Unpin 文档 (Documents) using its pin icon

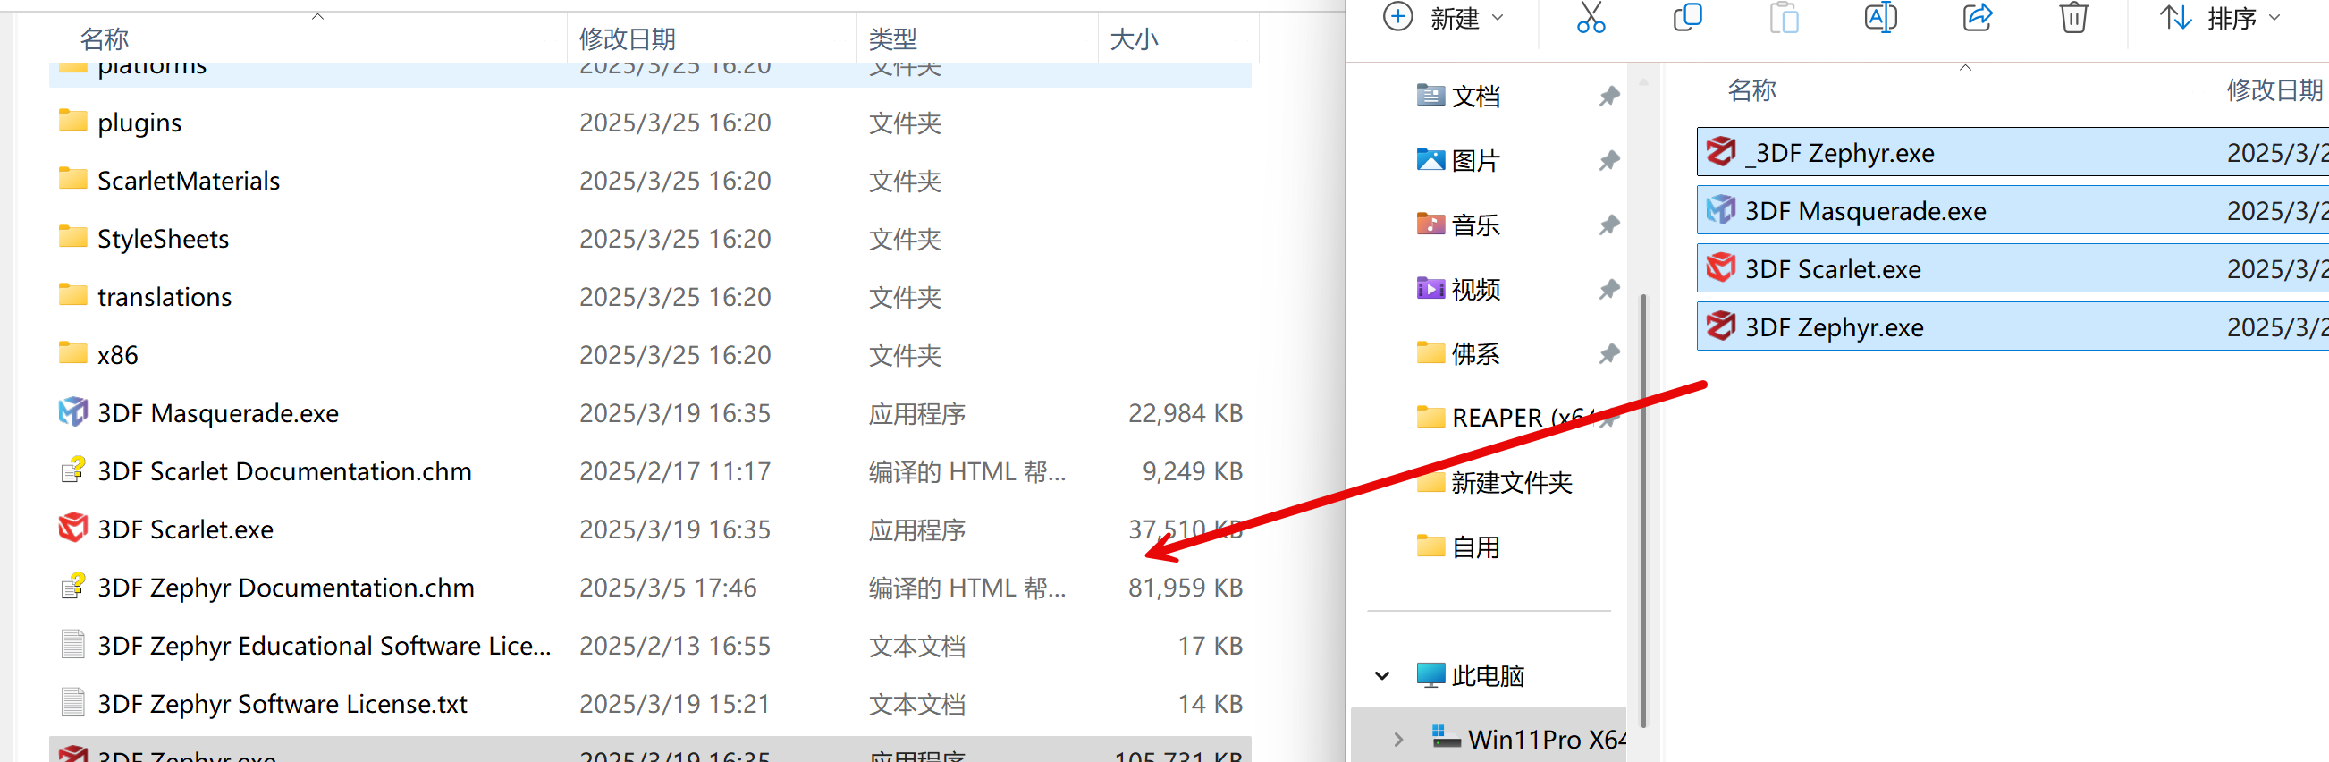(x=1608, y=96)
